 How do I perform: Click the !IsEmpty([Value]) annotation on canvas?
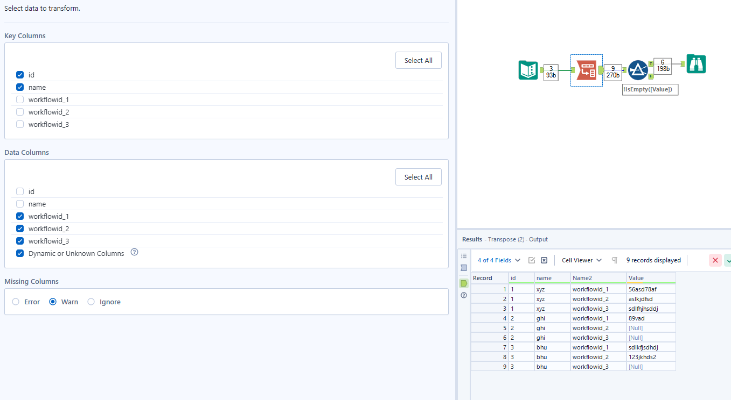point(650,89)
